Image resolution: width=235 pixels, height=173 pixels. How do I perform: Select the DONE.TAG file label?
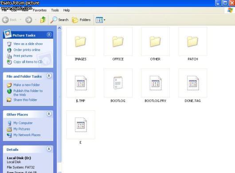[192, 101]
